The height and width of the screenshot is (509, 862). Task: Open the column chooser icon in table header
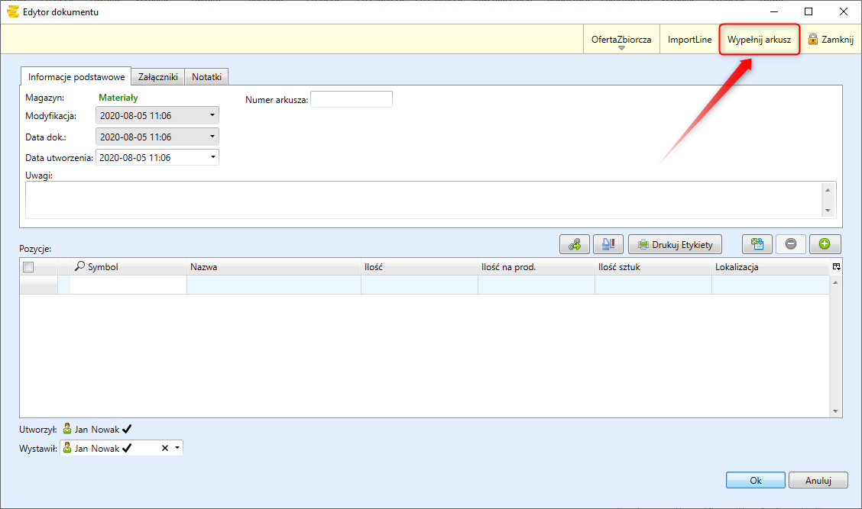click(836, 267)
